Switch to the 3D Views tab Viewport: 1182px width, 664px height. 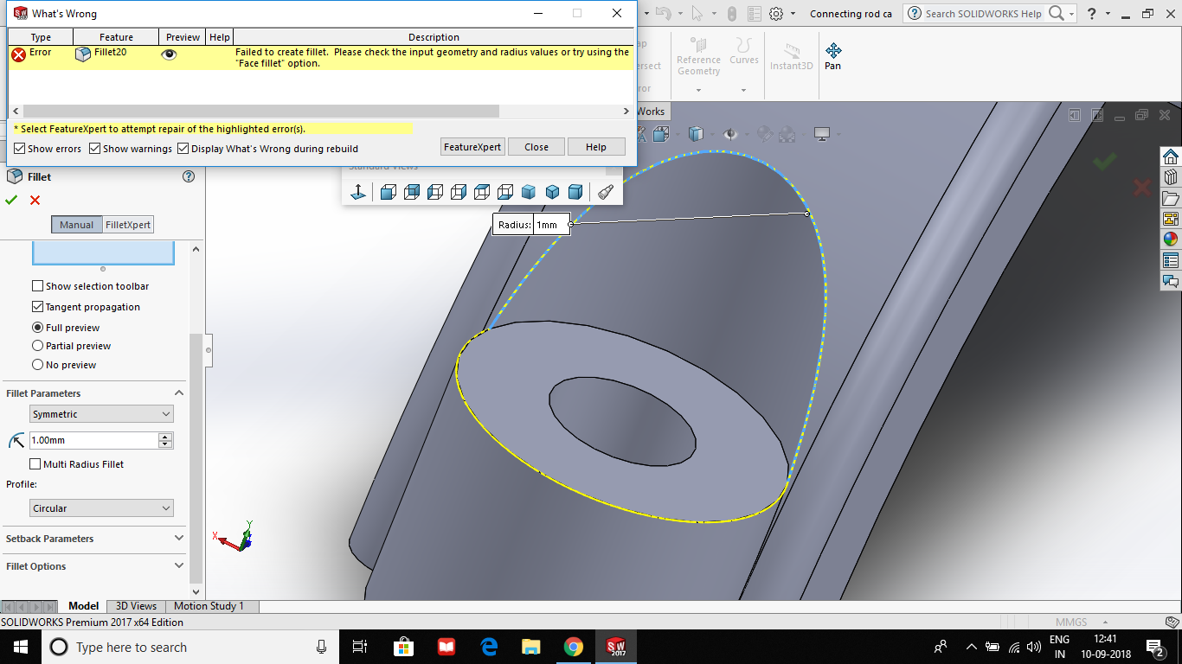[x=135, y=605]
